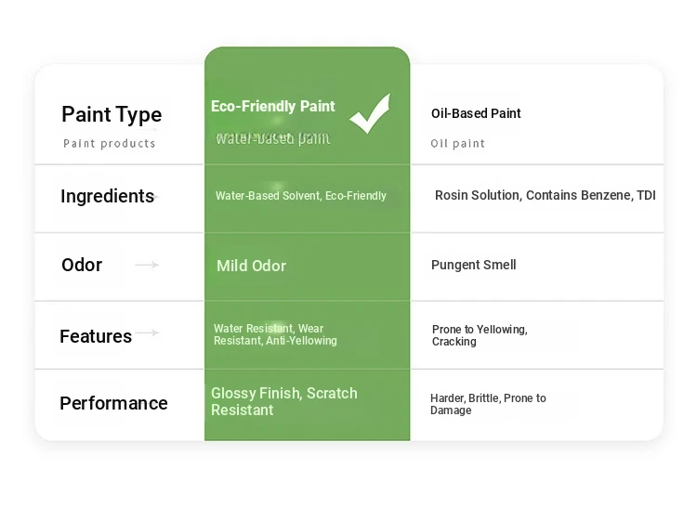Click the Paint products subtitle

110,143
